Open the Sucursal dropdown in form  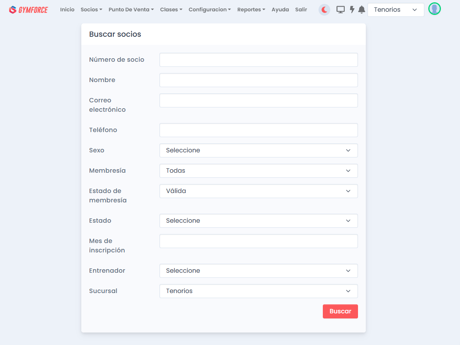pos(258,291)
